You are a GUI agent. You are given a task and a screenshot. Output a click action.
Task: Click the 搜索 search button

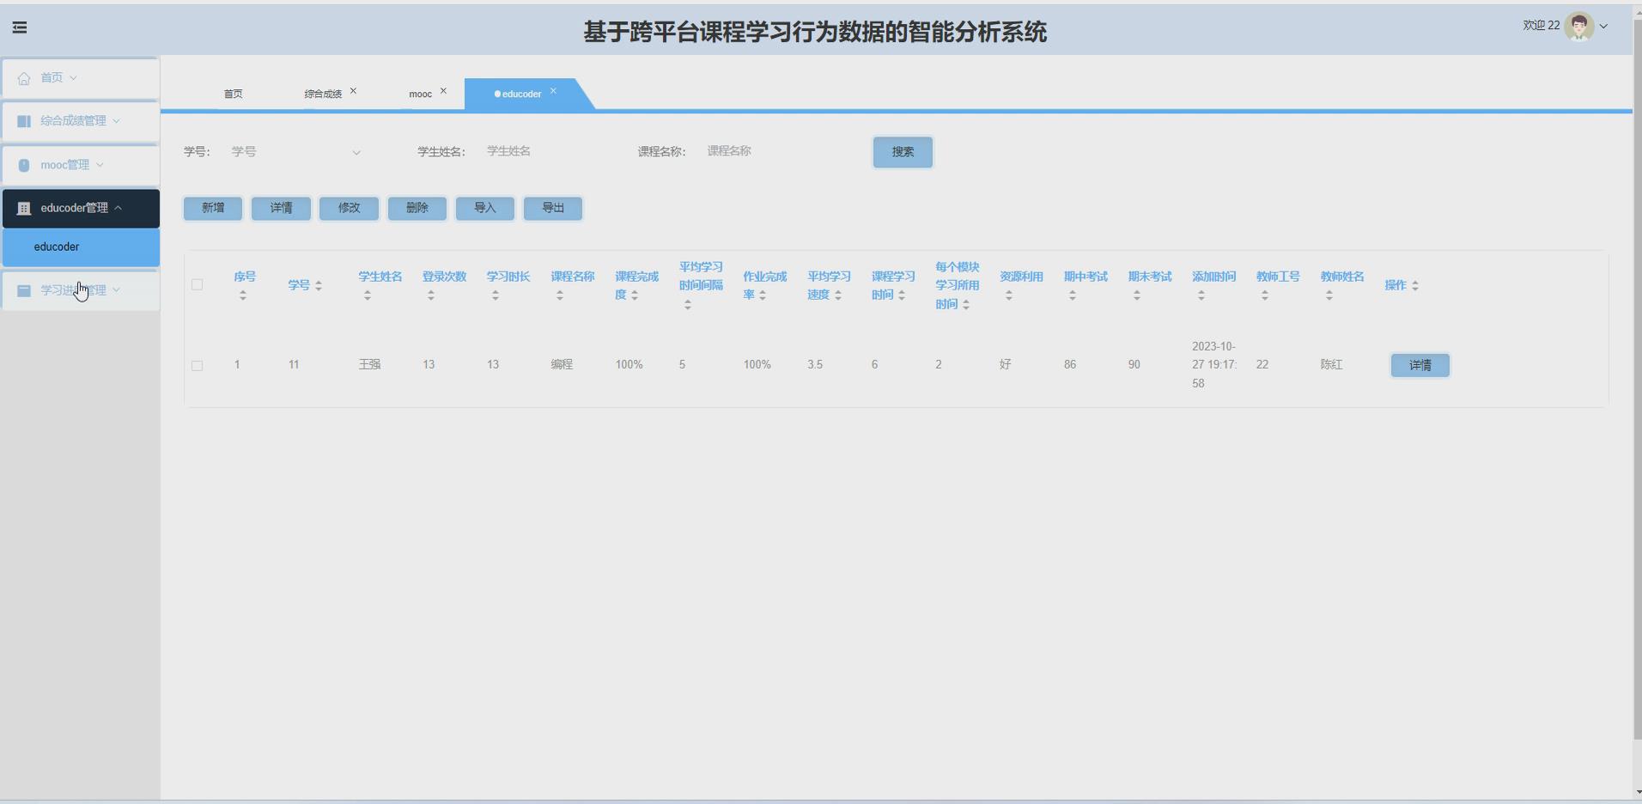pyautogui.click(x=902, y=152)
